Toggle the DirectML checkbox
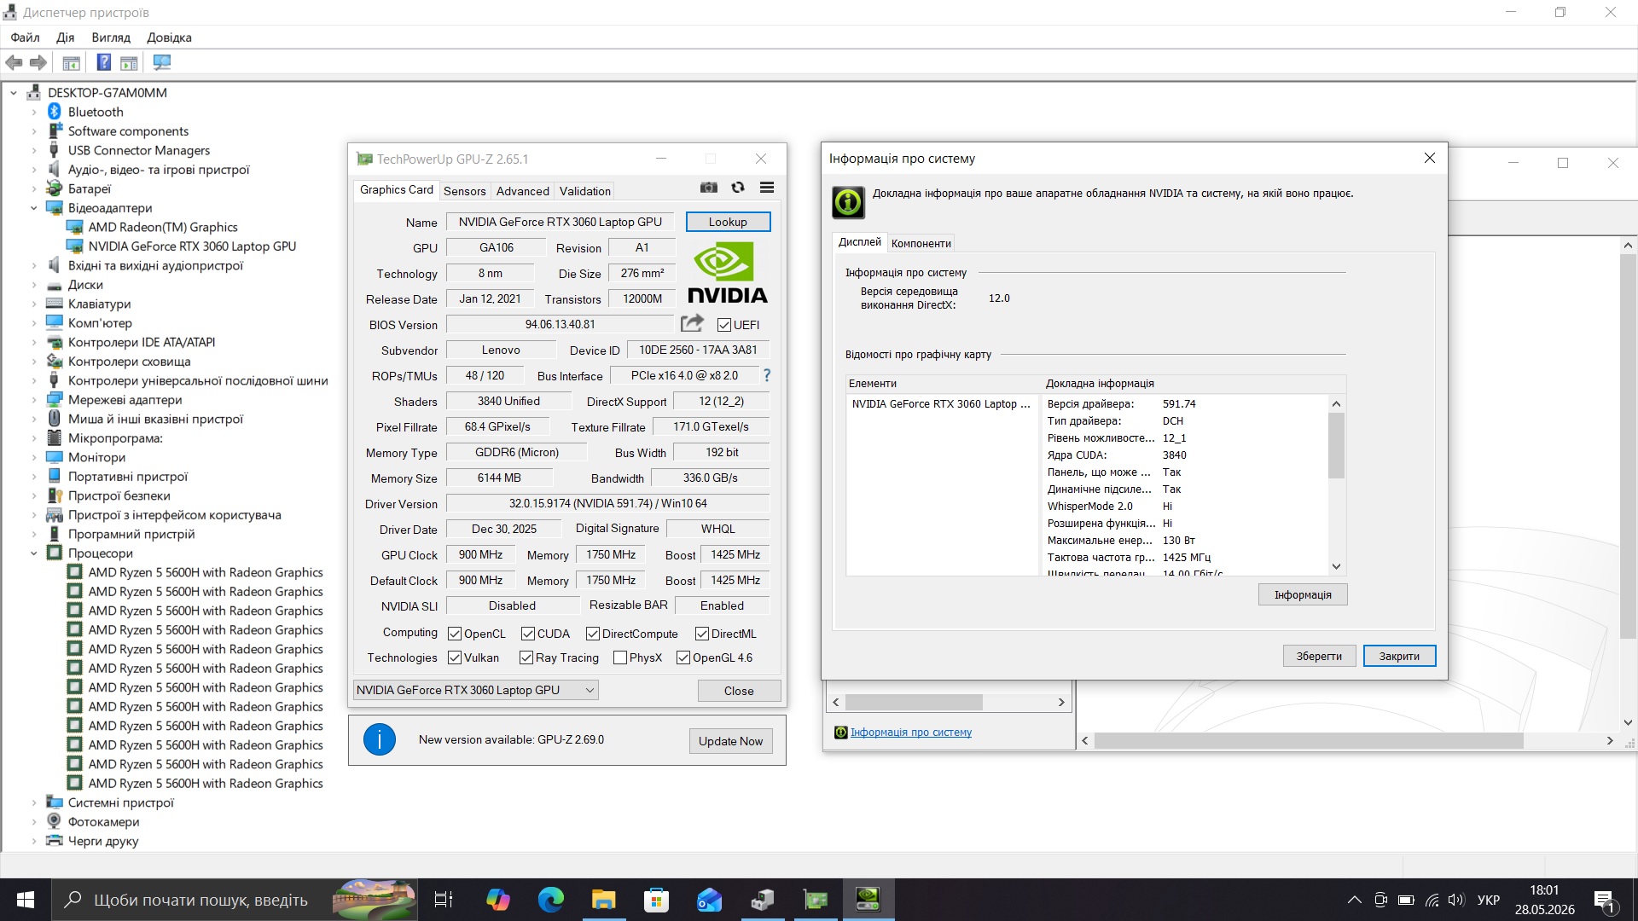This screenshot has width=1638, height=921. tap(702, 634)
